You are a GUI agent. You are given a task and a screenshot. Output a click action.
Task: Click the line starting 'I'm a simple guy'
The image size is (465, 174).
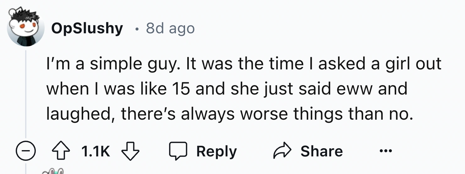pos(243,64)
